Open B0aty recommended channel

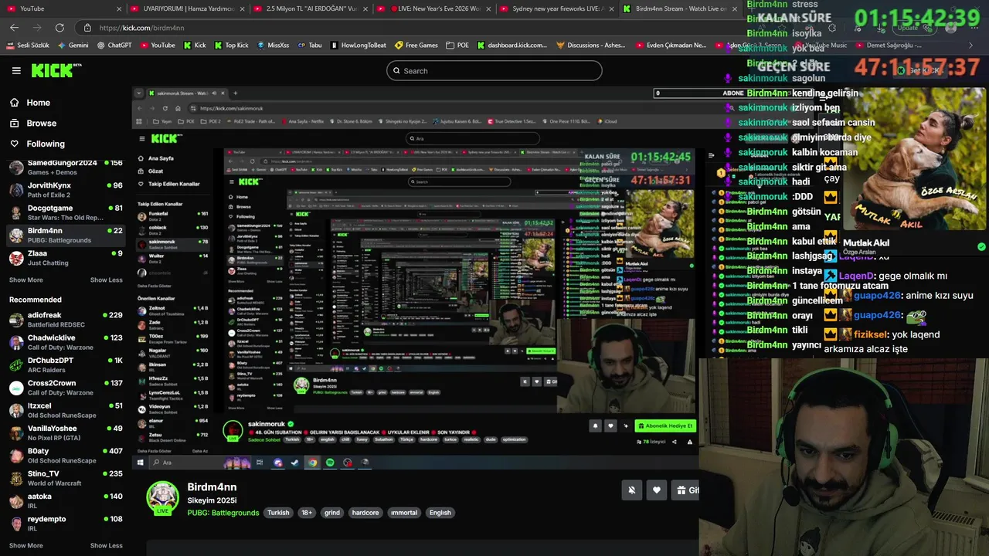tap(66, 456)
